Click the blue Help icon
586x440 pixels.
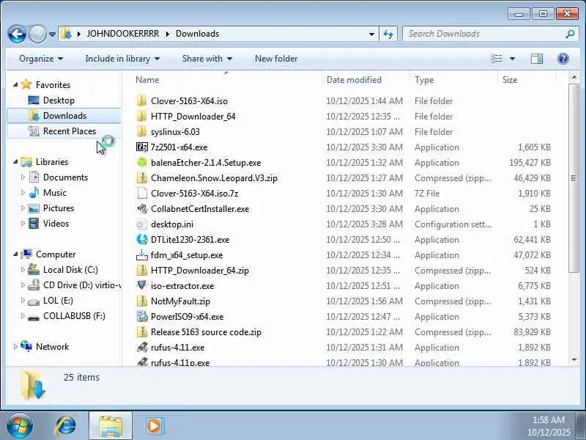[x=563, y=59]
